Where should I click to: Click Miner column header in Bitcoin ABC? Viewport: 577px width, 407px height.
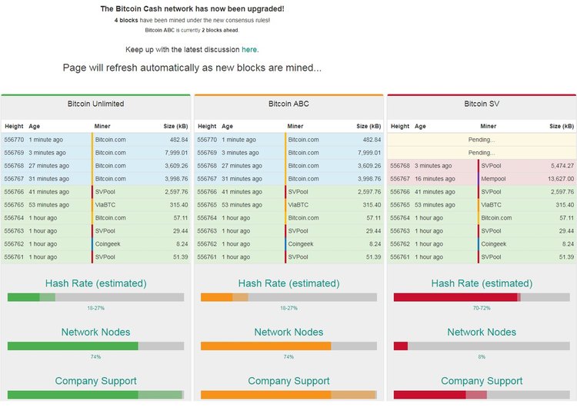click(x=295, y=126)
